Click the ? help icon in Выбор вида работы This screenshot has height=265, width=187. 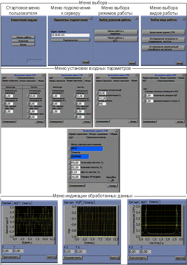tap(184, 19)
